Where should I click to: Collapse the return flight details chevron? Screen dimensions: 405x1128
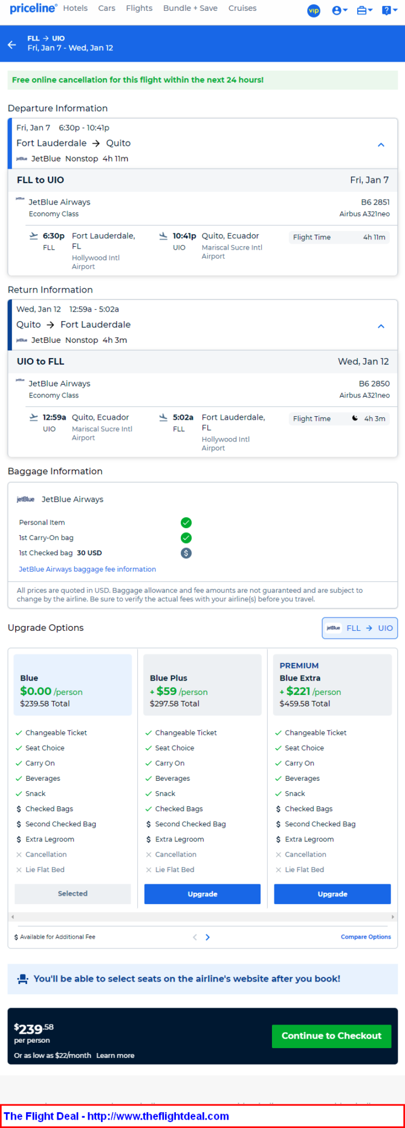(381, 326)
